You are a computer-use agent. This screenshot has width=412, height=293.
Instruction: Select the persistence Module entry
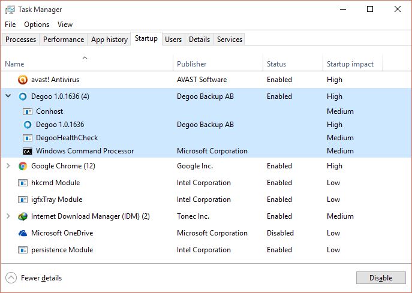point(62,250)
